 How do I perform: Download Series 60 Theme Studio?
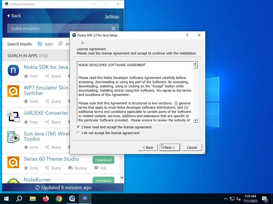coord(103,160)
